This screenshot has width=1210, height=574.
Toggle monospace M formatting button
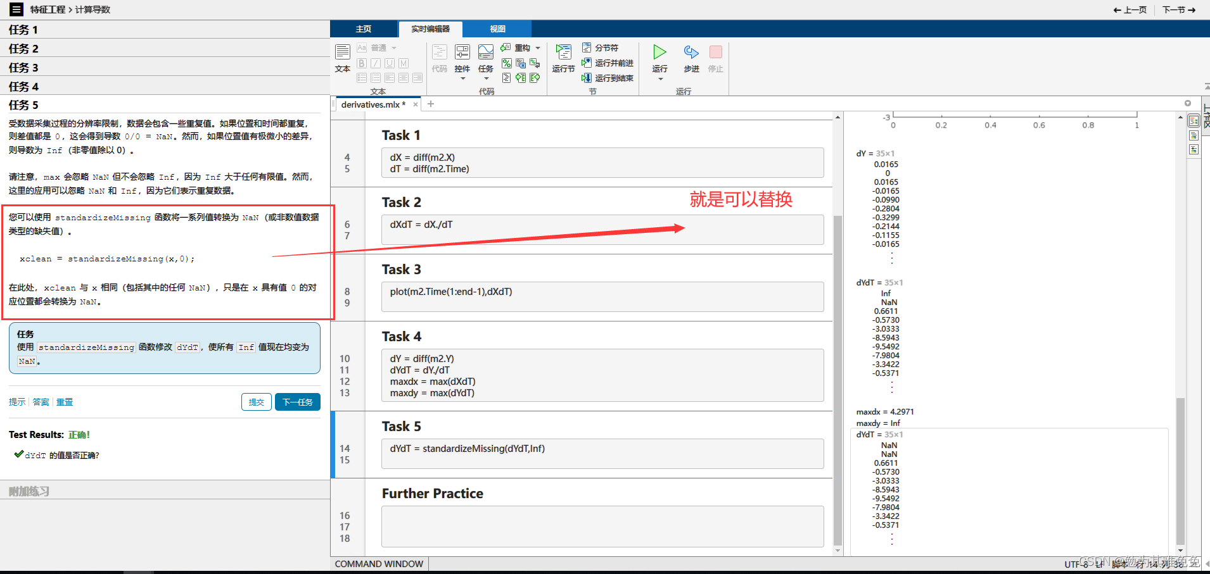pyautogui.click(x=404, y=63)
